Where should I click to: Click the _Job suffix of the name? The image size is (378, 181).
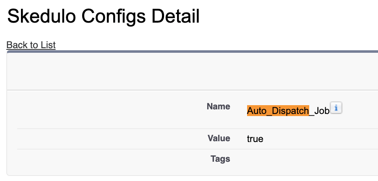coord(319,111)
